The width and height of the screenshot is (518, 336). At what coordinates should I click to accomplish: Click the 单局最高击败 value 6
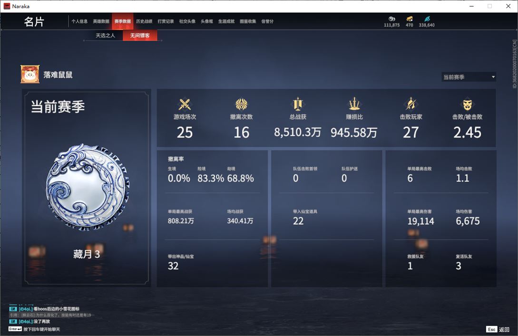pos(410,179)
